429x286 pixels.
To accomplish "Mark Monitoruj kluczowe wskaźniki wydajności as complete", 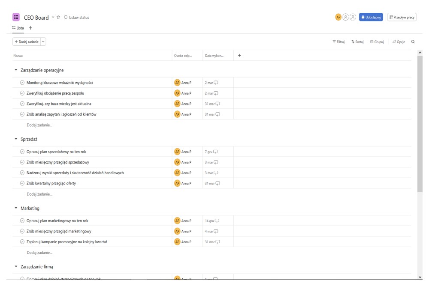I will (x=22, y=83).
